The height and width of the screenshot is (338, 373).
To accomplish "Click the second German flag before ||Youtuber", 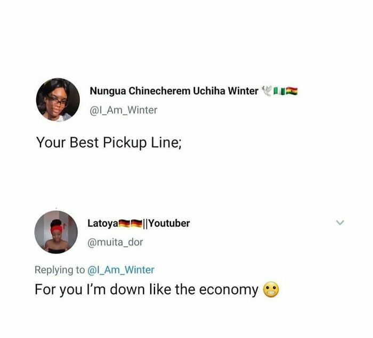I will pos(137,223).
